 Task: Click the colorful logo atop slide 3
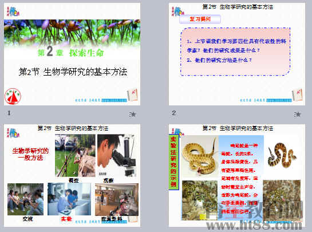13,133
